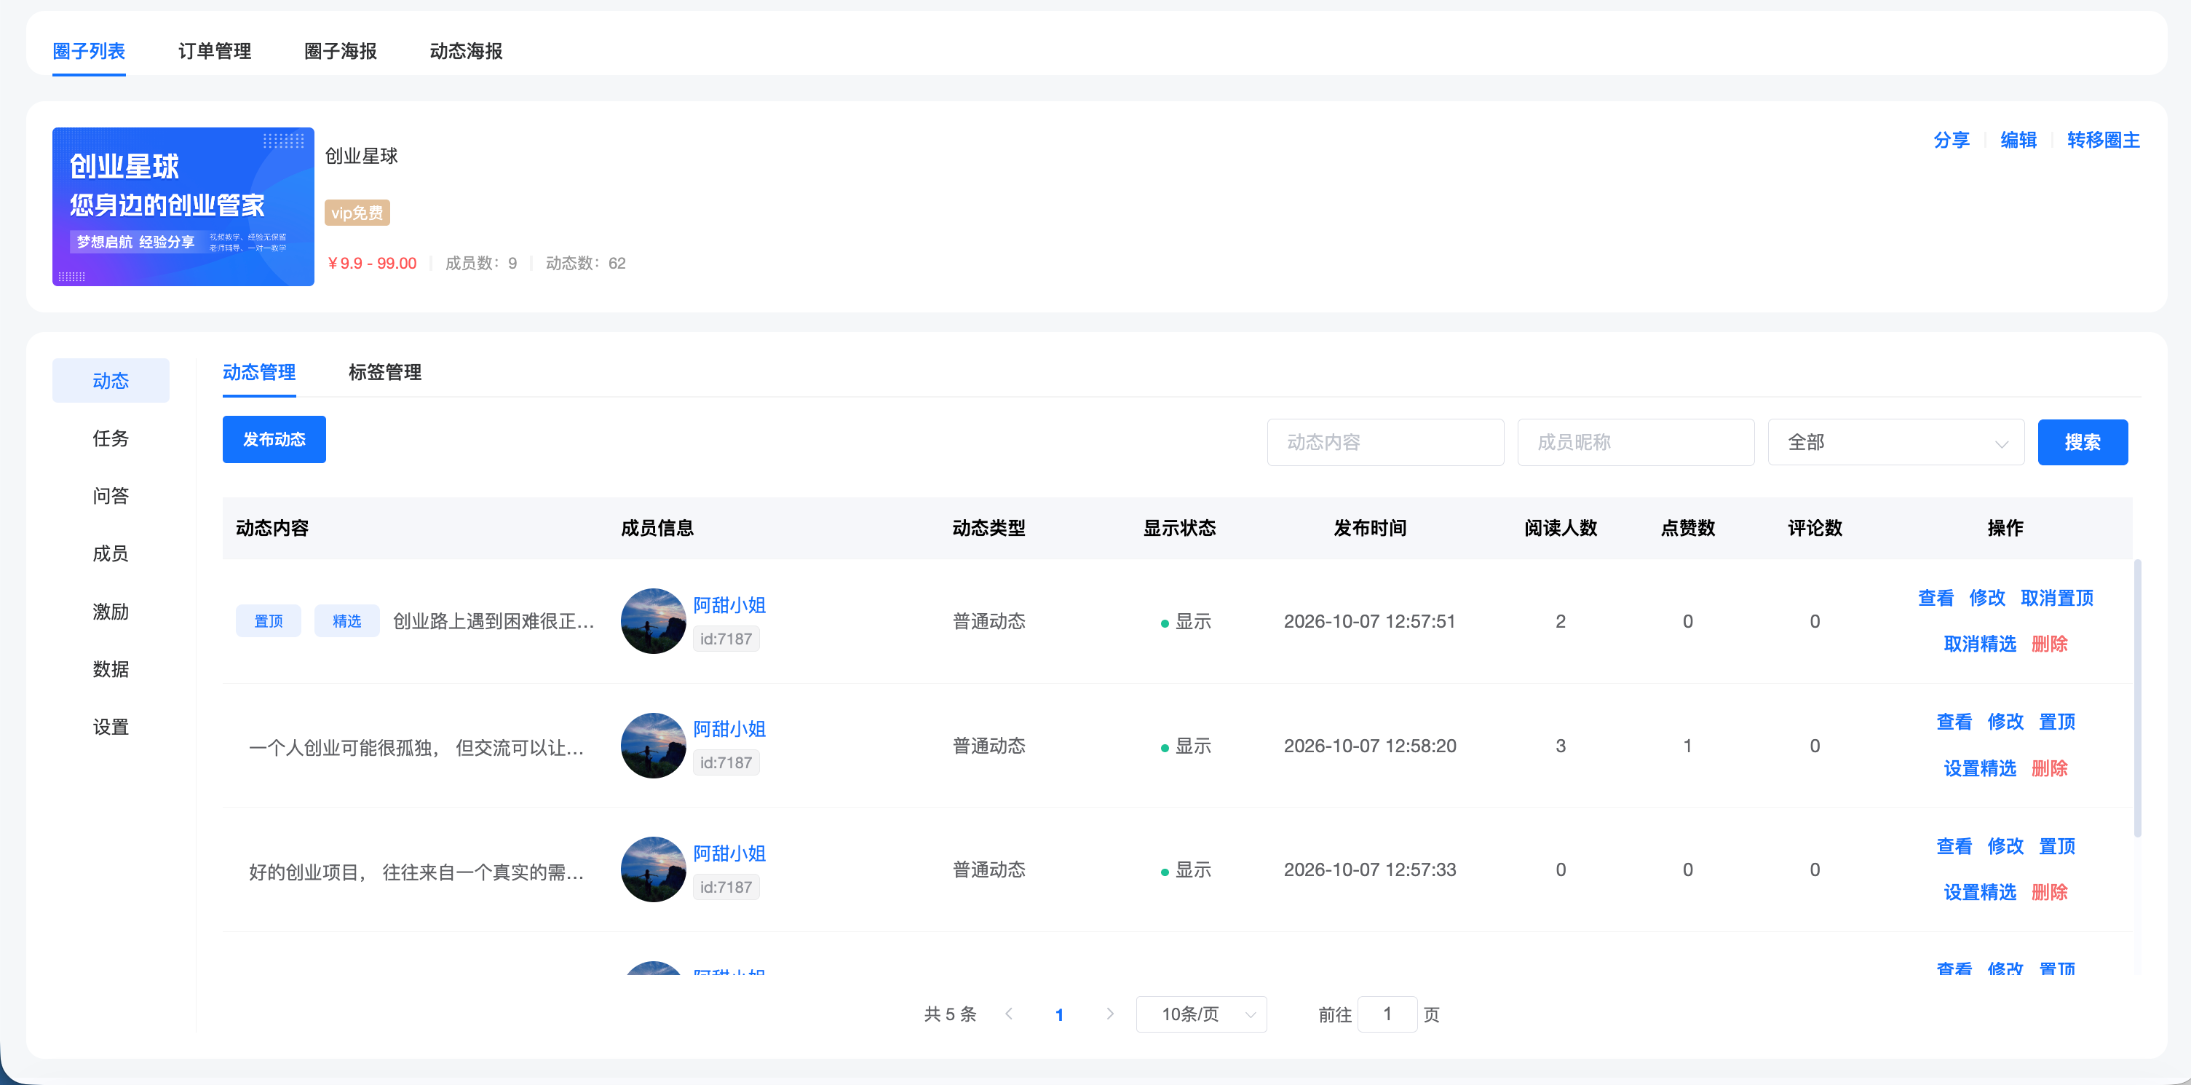Click 查看 for the 12:58:20 post
Screen dimensions: 2191x1085
1954,722
